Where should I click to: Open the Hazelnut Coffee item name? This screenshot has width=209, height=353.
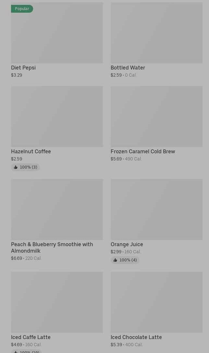[31, 151]
